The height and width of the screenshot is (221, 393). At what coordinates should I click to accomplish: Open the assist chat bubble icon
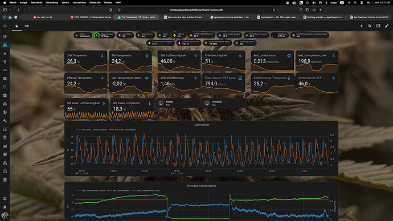pyautogui.click(x=378, y=26)
